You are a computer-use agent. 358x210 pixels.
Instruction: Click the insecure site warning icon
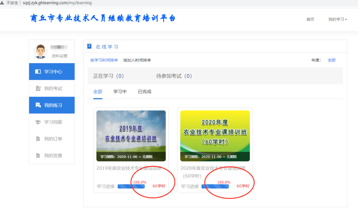(x=2, y=3)
